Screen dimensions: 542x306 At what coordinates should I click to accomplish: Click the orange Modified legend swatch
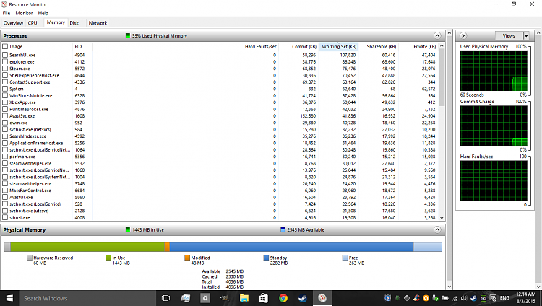(187, 258)
